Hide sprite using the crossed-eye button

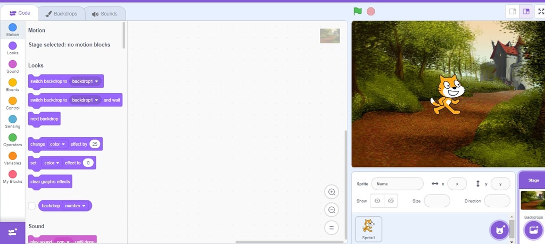point(391,201)
